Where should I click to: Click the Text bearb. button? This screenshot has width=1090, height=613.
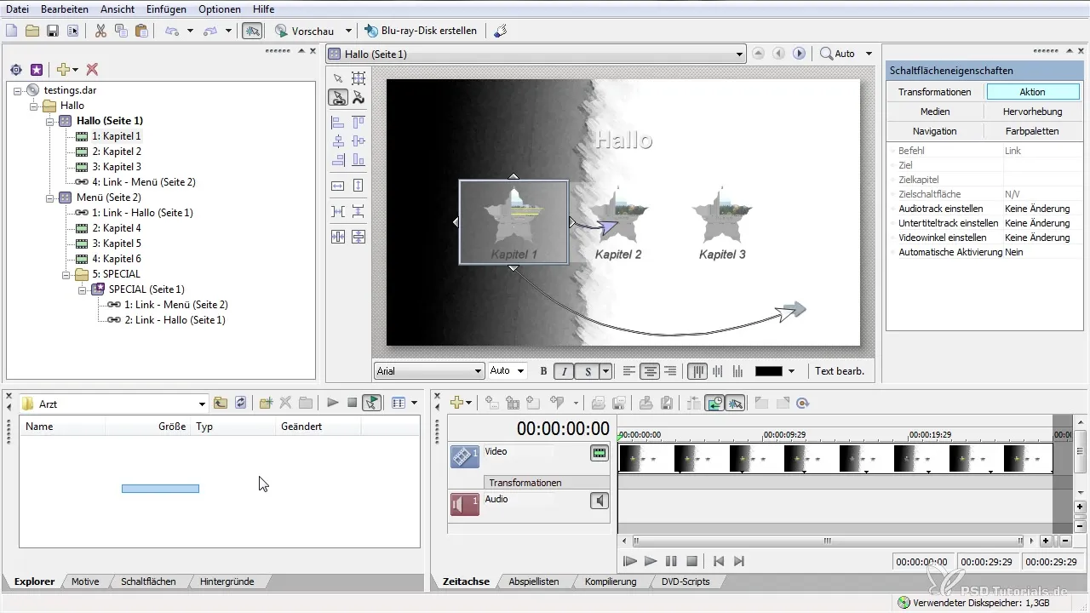tap(840, 371)
